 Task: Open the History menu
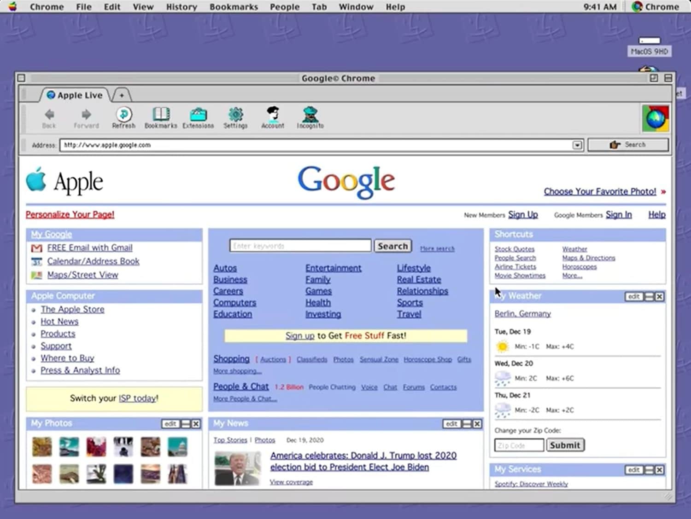tap(181, 7)
